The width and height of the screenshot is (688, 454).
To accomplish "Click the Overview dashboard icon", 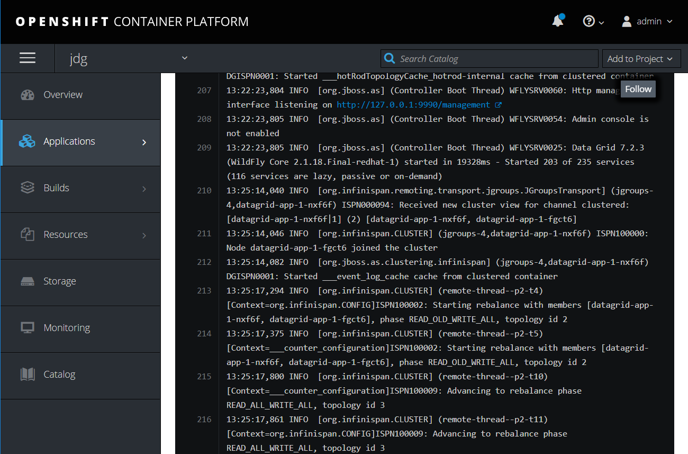I will pos(28,95).
